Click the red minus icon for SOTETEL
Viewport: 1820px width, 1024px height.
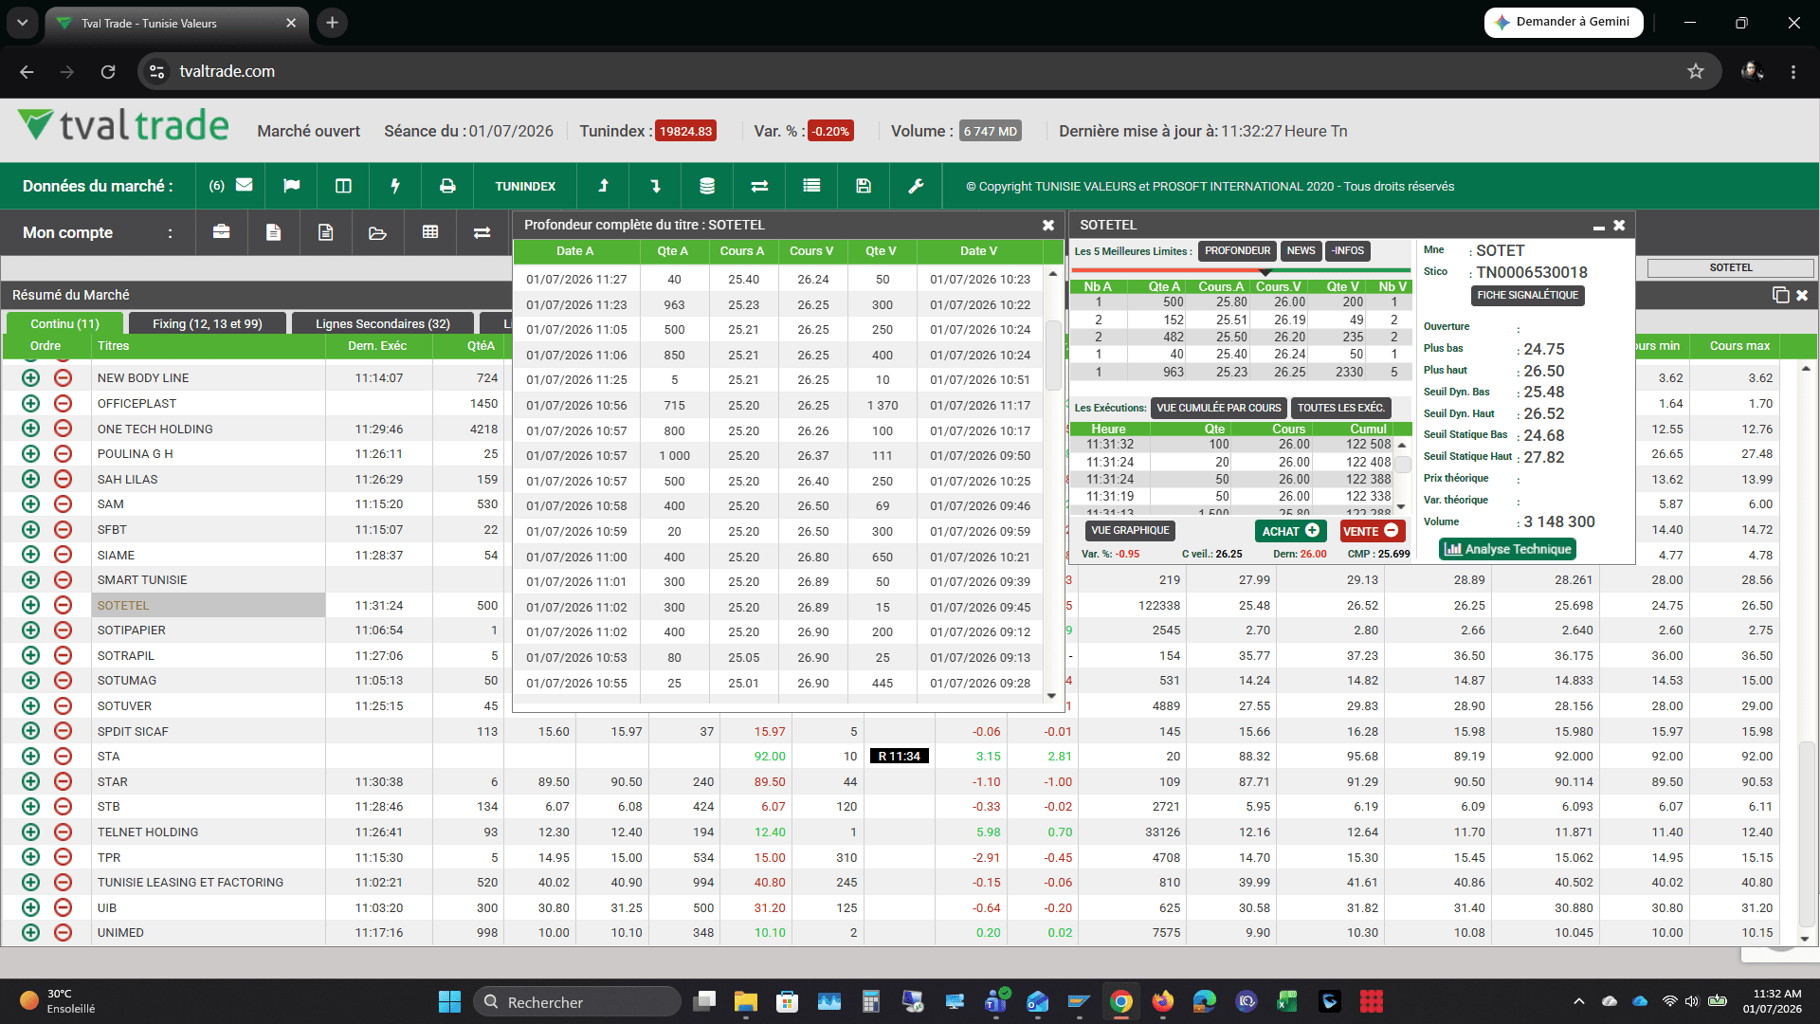click(x=63, y=605)
